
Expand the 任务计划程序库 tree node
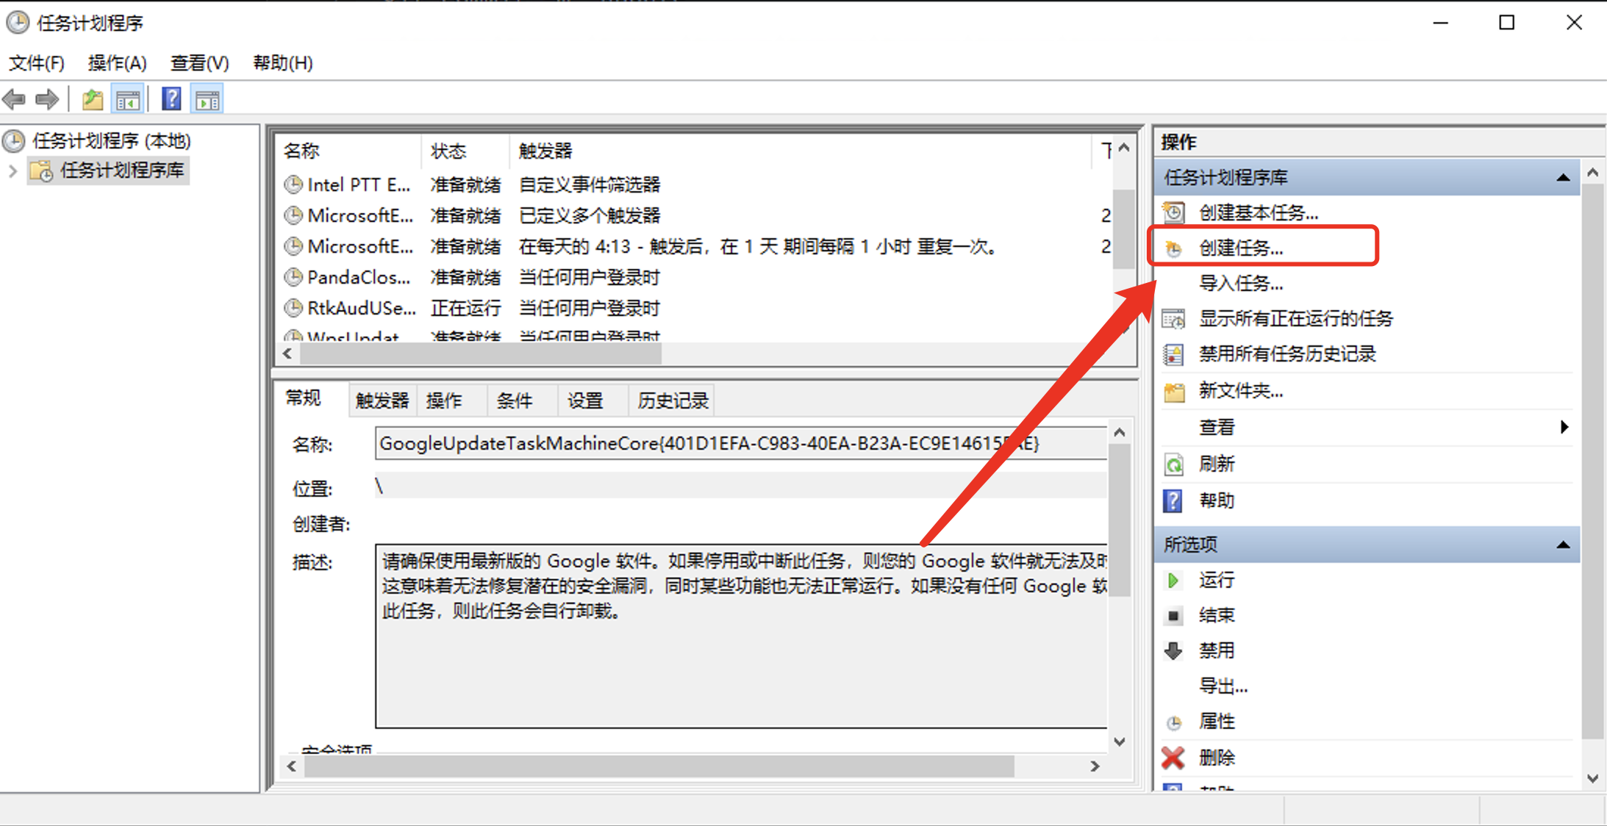12,171
